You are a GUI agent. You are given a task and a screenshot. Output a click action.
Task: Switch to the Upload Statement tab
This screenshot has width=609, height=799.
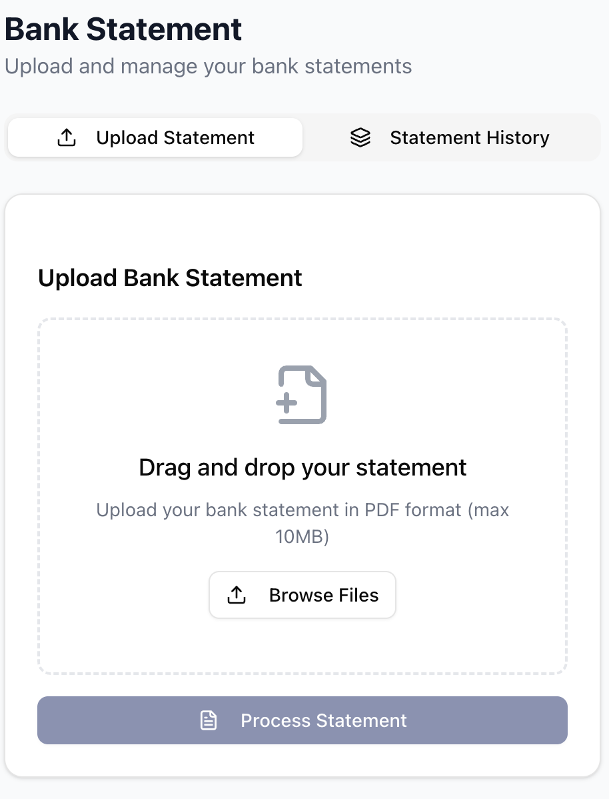(x=155, y=137)
